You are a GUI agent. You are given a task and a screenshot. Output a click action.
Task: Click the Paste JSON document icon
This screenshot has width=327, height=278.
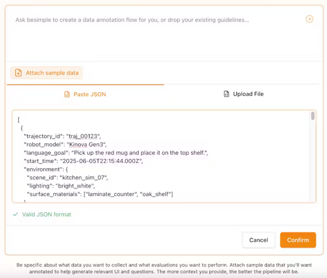[67, 94]
